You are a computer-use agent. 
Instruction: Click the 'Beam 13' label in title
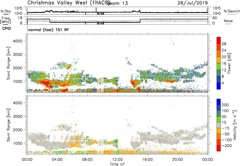pyautogui.click(x=117, y=3)
